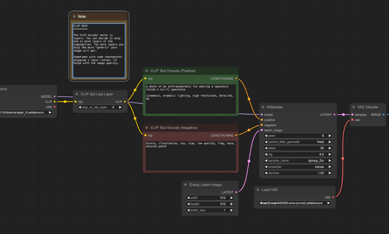Image resolution: width=389 pixels, height=234 pixels.
Task: Collapse CLIP Text Encode (Positive) via title dot
Action: (146, 71)
